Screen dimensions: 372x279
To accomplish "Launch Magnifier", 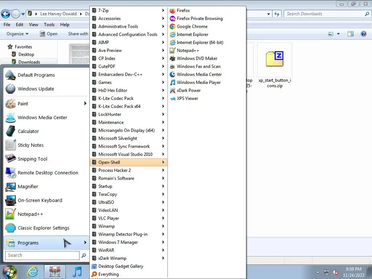I will point(46,186).
